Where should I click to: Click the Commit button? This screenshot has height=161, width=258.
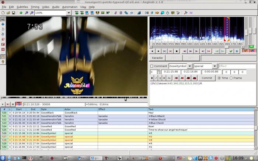coord(207,78)
